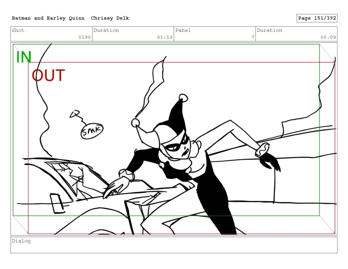
Task: Click the 'Chrissy Delk' artist name
Action: click(x=110, y=18)
